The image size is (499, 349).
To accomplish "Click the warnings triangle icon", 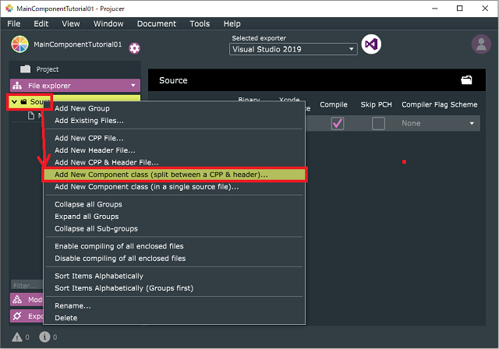I will tap(17, 337).
